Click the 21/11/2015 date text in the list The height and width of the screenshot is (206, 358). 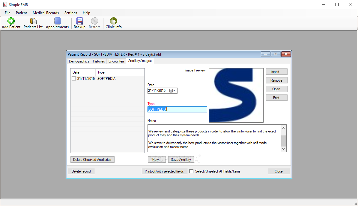(86, 79)
